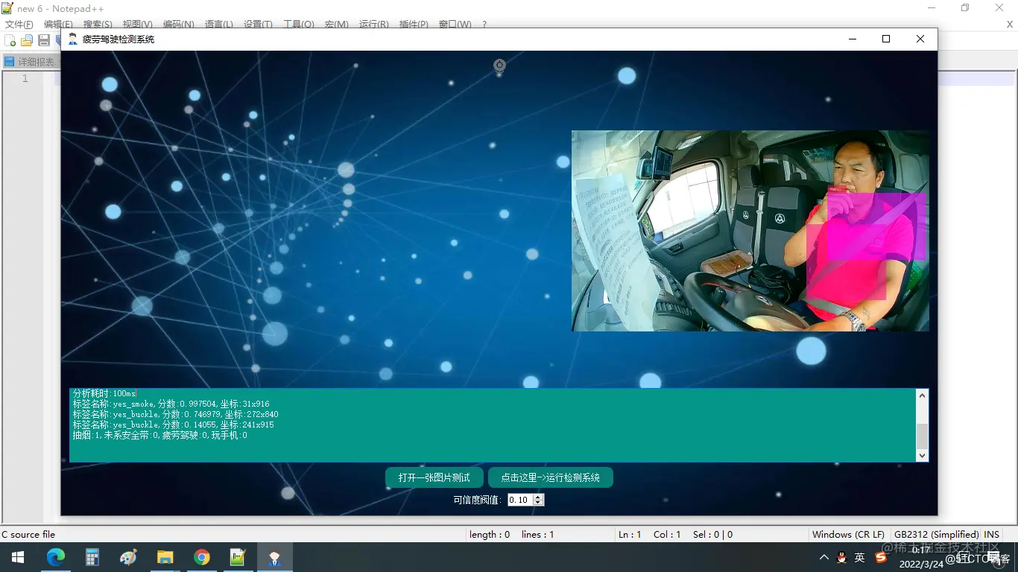The image size is (1018, 572).
Task: Switch to Notepad++ via its taskbar icon
Action: (x=238, y=557)
